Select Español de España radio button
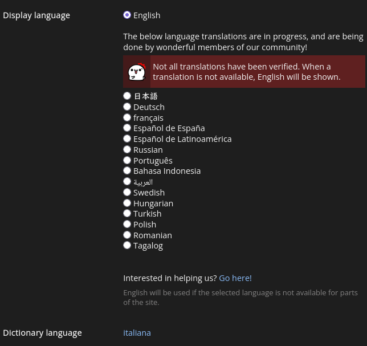This screenshot has height=346, width=367. (x=127, y=128)
